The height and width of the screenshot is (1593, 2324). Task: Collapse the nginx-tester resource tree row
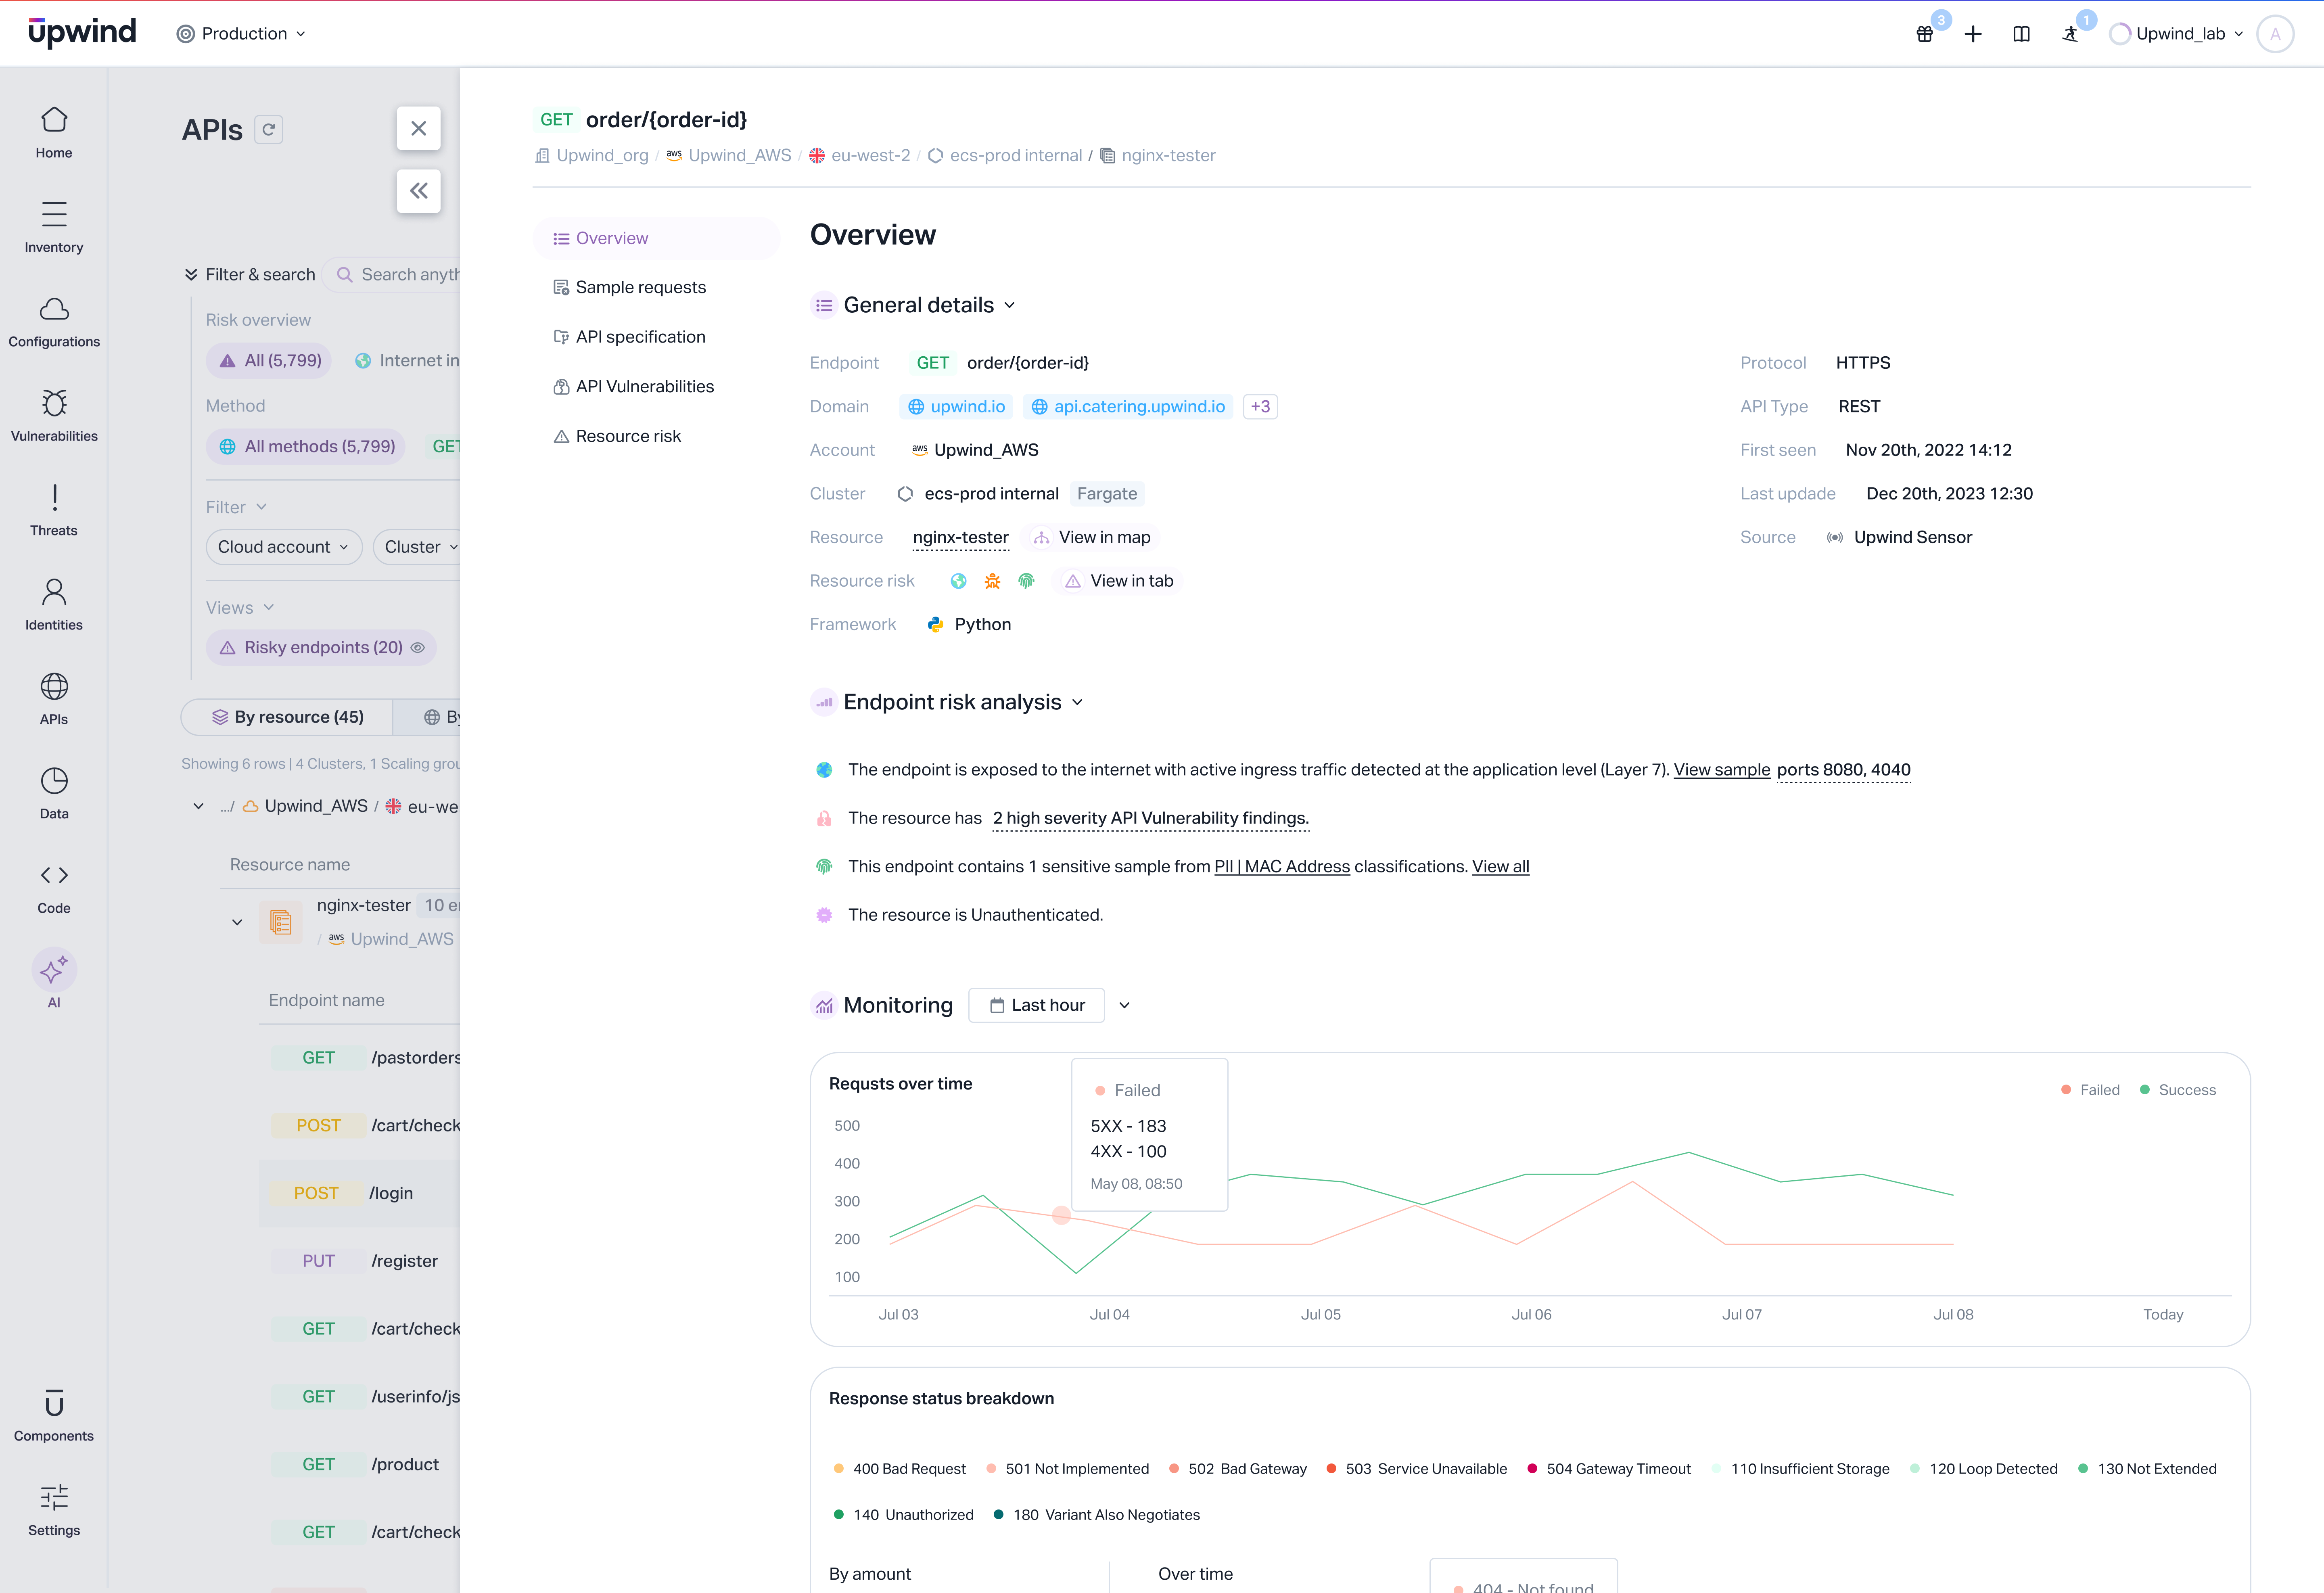(237, 922)
